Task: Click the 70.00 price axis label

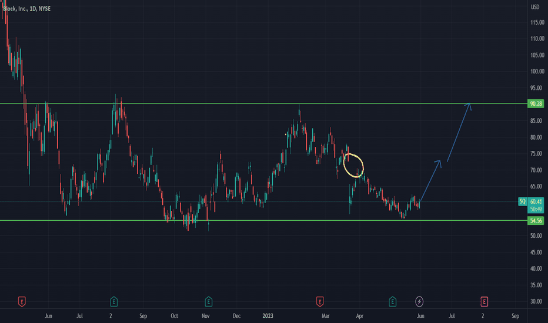Action: click(x=536, y=170)
